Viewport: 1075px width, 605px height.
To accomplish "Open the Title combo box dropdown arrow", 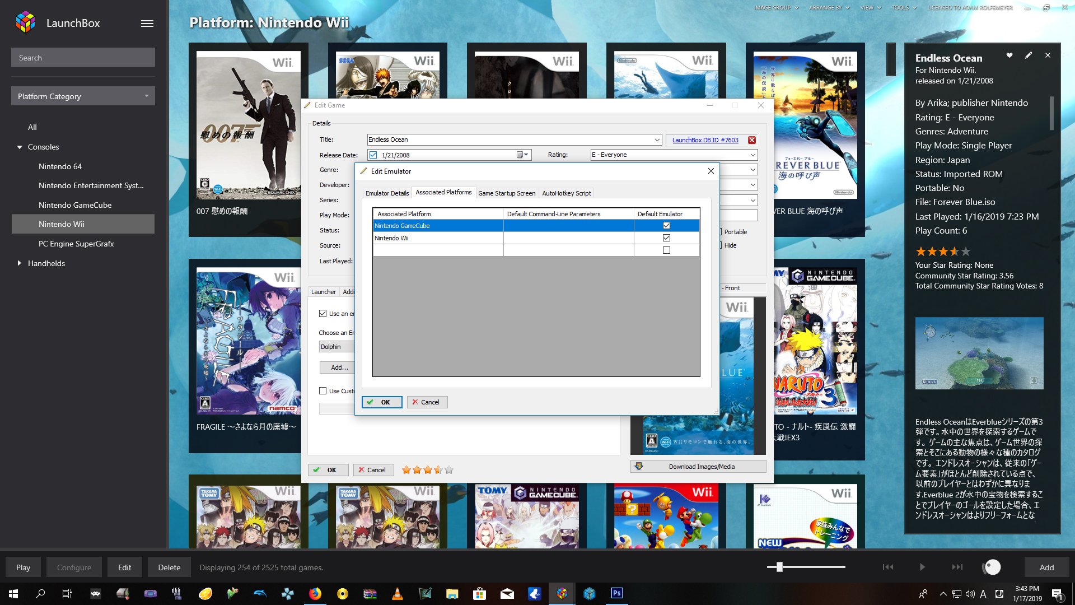I will [657, 140].
